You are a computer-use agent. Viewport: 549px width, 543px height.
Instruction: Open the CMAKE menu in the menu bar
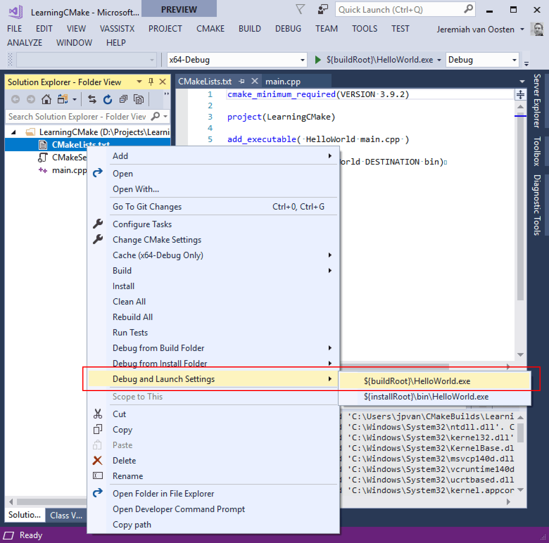210,28
